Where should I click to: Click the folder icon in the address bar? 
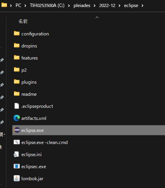pyautogui.click(x=4, y=5)
